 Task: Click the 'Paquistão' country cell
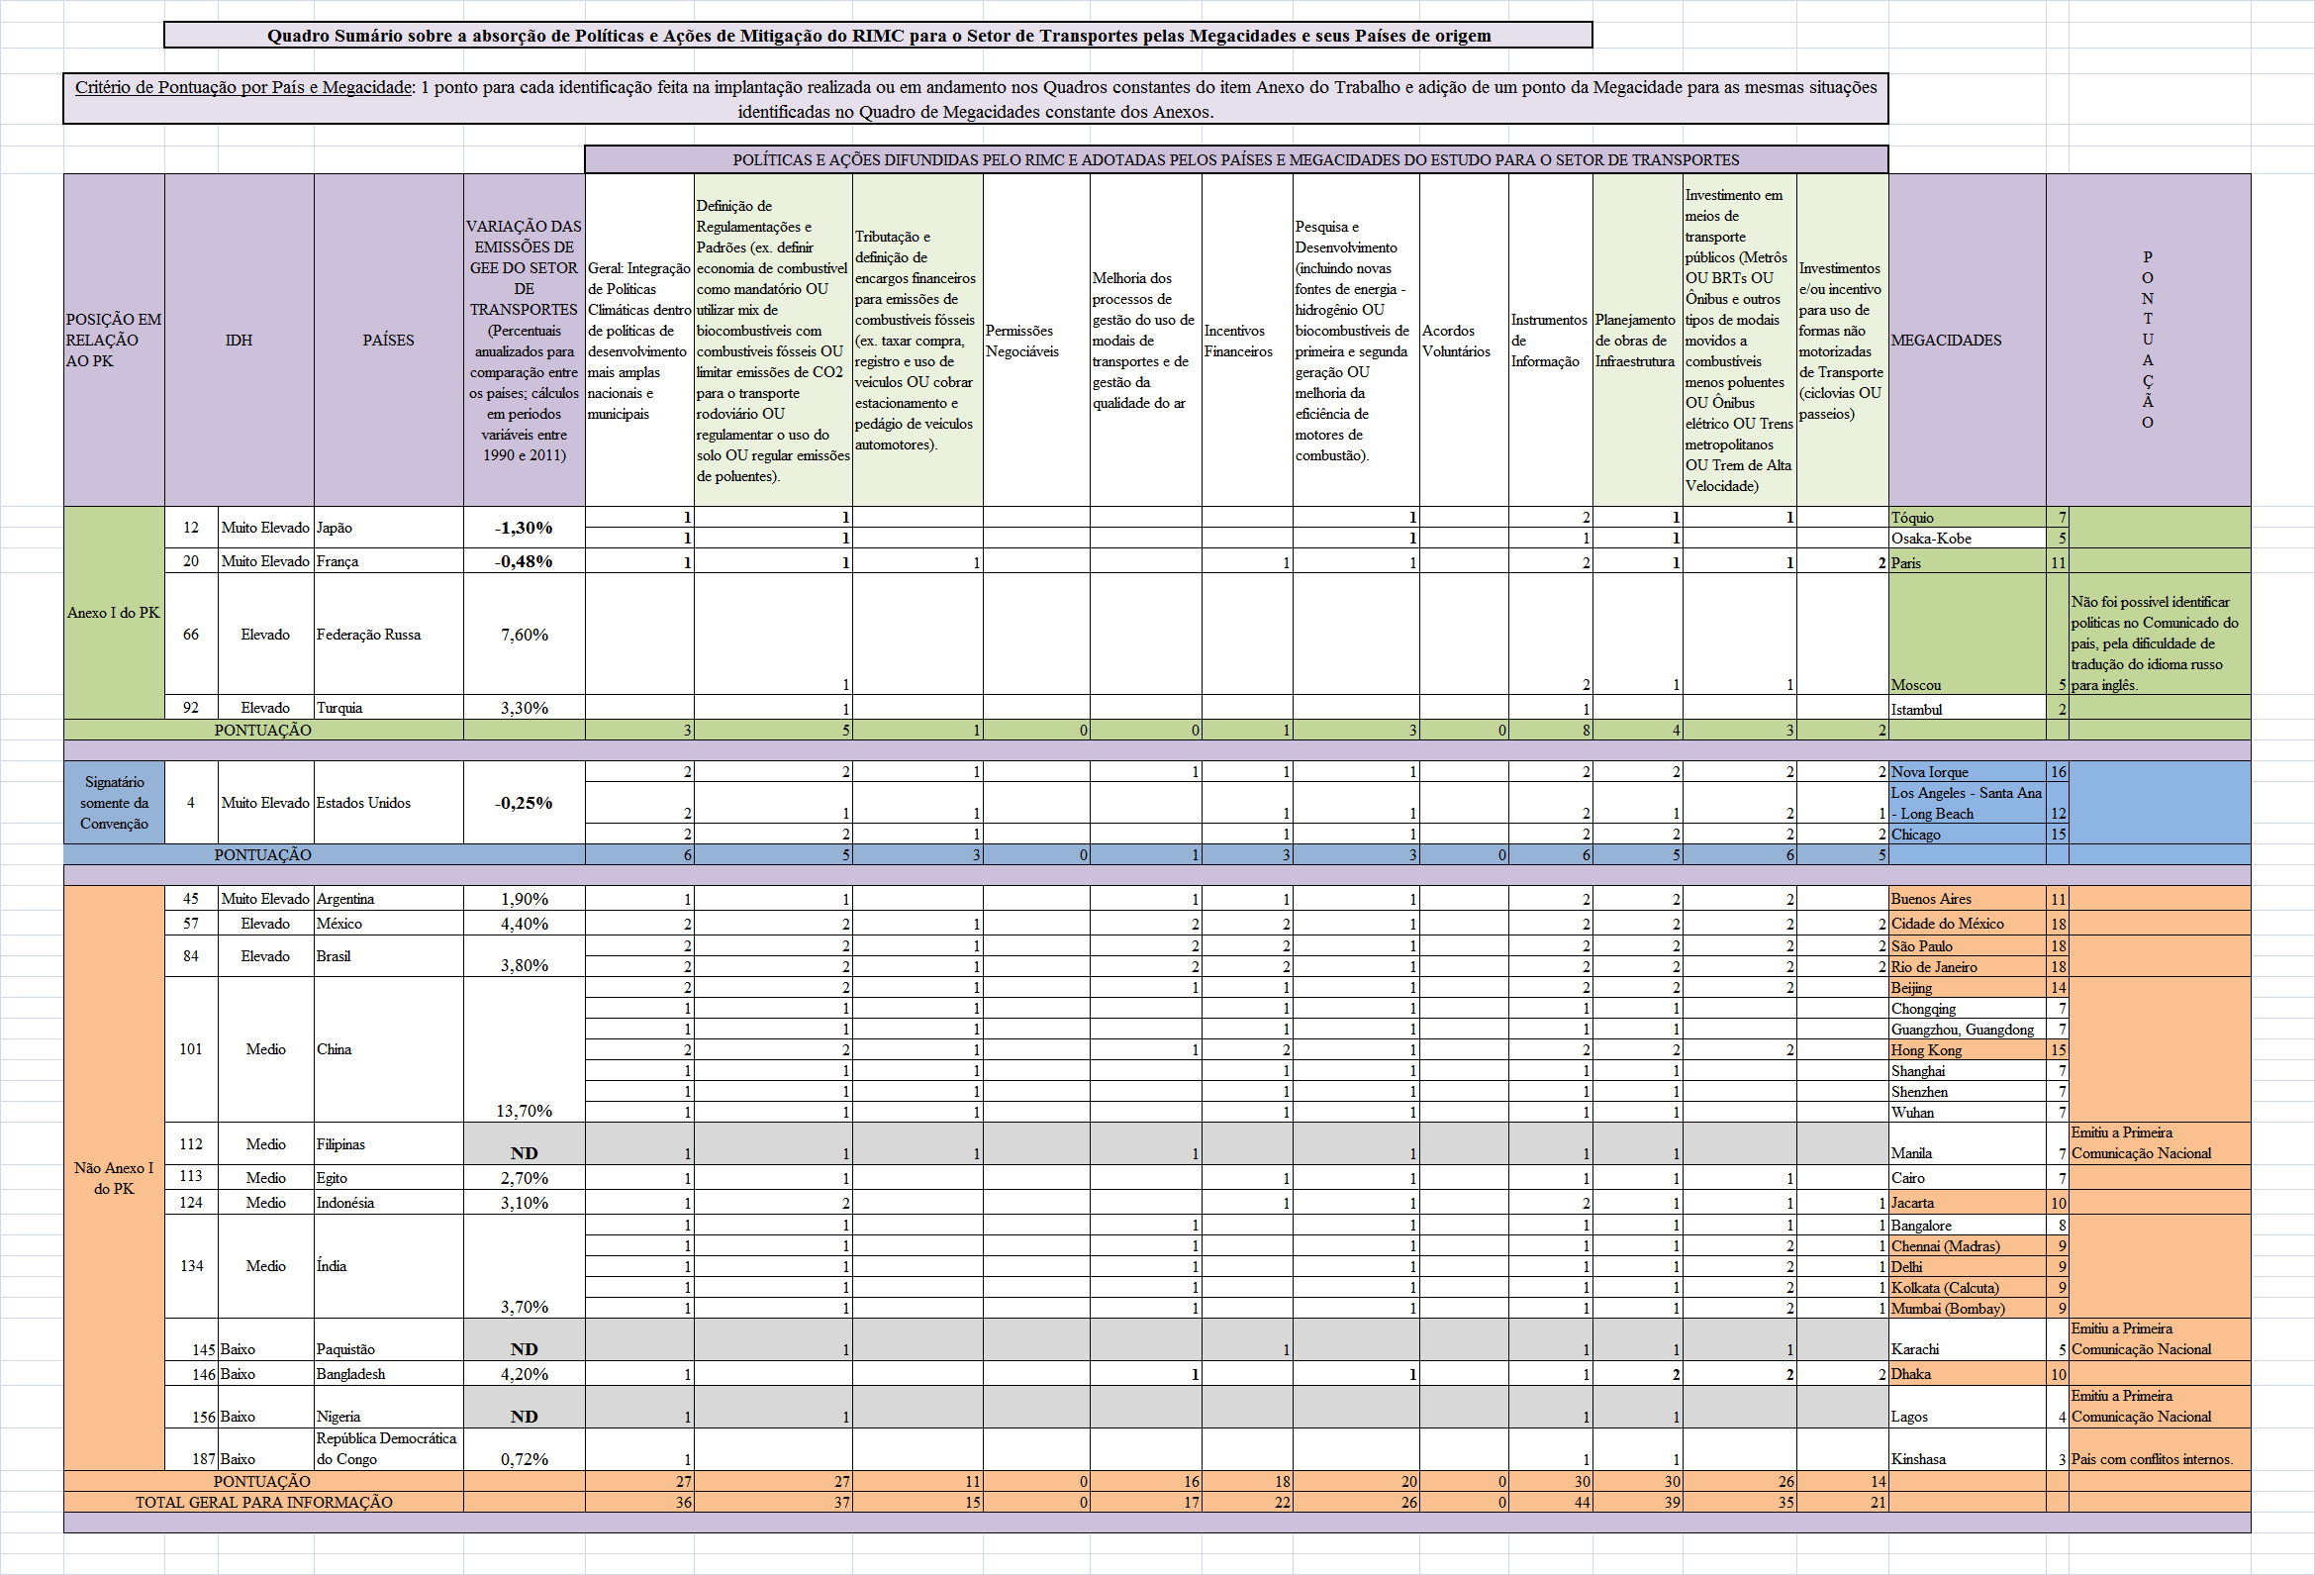[389, 1340]
